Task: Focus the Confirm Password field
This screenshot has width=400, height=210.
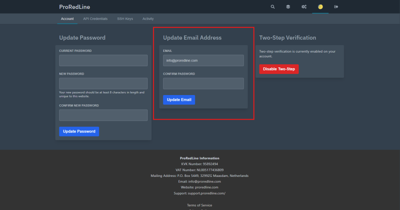Action: coord(203,83)
